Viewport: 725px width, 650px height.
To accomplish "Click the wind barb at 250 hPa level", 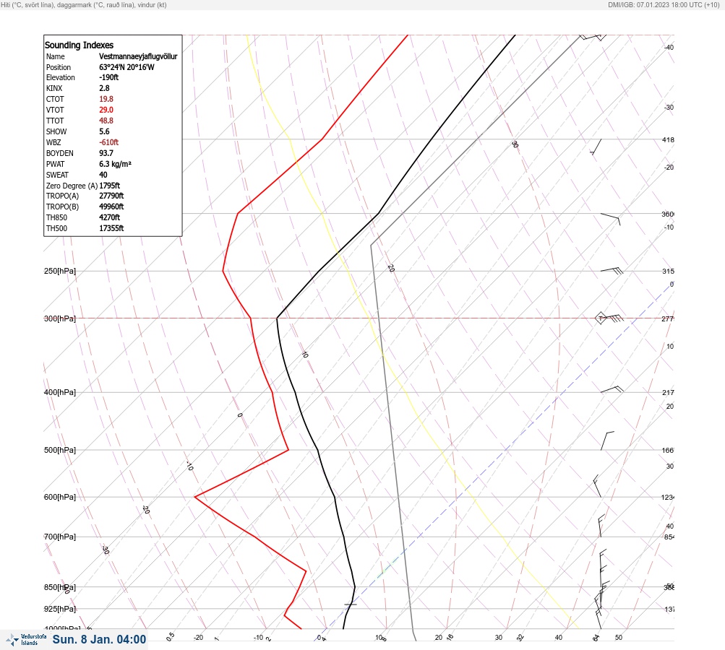I will coord(612,270).
